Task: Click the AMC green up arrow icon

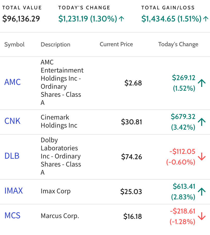Action: (x=202, y=83)
